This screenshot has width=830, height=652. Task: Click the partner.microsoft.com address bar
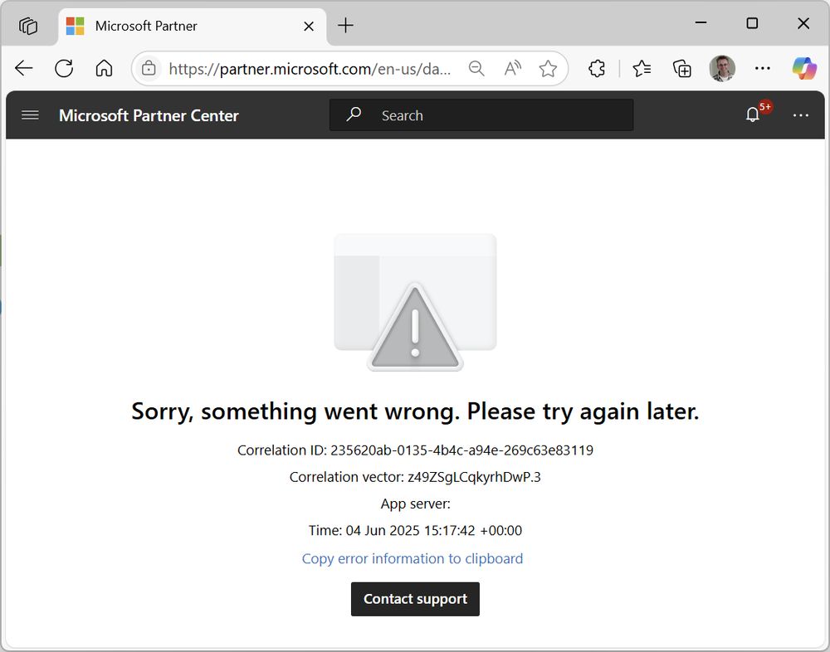coord(310,69)
